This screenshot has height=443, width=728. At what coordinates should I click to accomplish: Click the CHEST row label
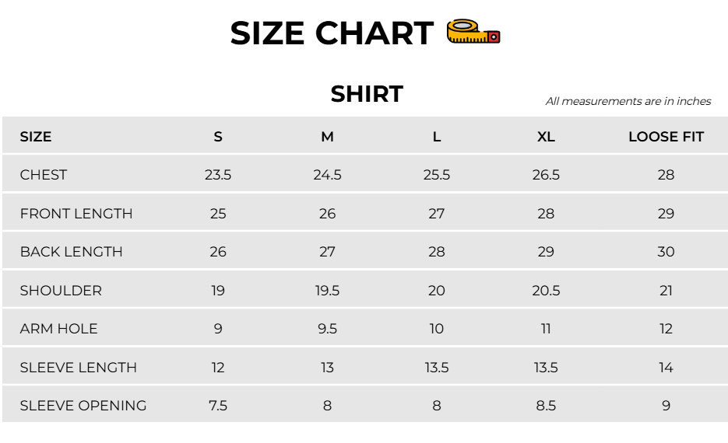pyautogui.click(x=44, y=175)
